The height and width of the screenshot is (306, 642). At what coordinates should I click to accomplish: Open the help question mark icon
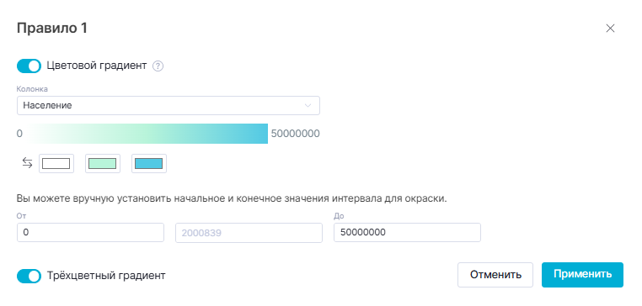pyautogui.click(x=158, y=66)
